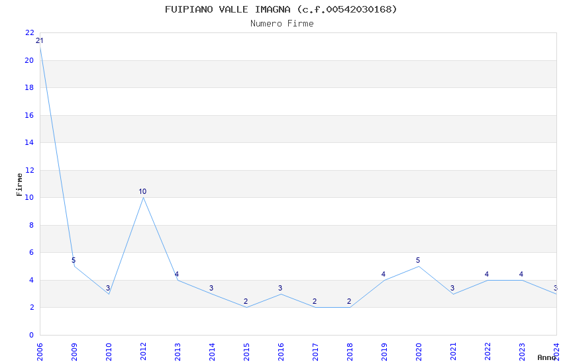Click the y-axis tick label 4
Image resolution: width=563 pixels, height=364 pixels.
click(32, 280)
